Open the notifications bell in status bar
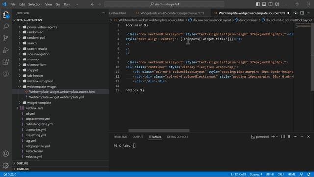 point(309,174)
